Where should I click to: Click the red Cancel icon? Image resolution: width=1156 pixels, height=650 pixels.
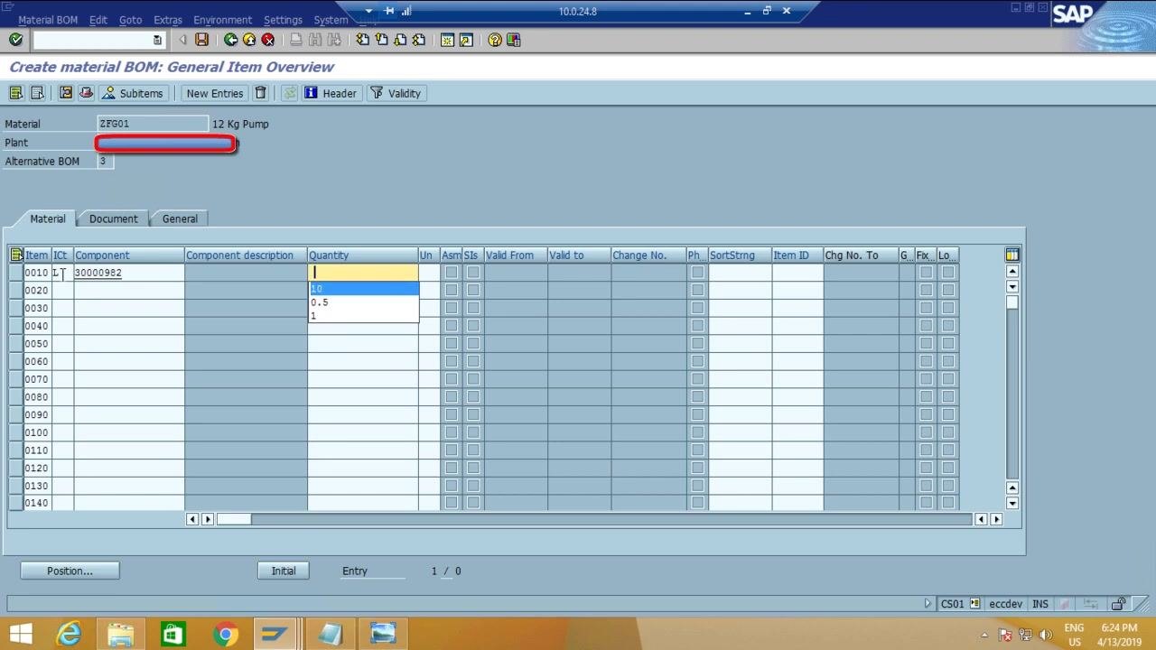tap(268, 40)
